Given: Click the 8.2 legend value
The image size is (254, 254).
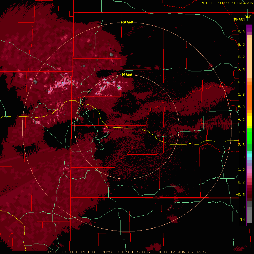Looking at the screenshot, I should coord(241,57).
